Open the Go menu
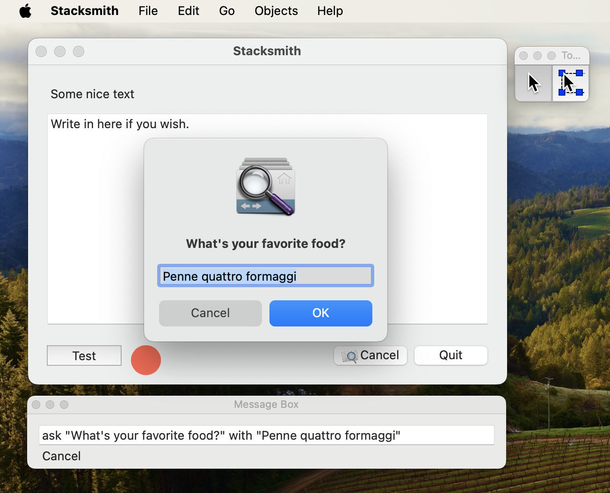The height and width of the screenshot is (493, 610). click(227, 11)
